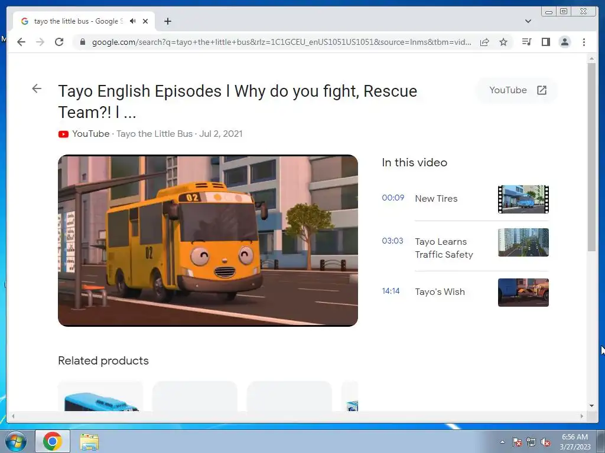The height and width of the screenshot is (453, 605).
Task: Click the Show desktop strip
Action: (601, 441)
